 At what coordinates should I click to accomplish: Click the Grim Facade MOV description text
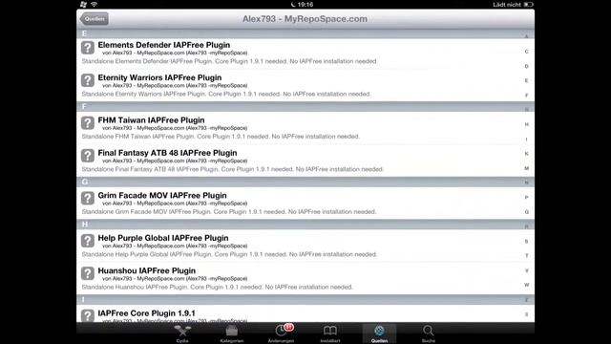click(x=229, y=212)
